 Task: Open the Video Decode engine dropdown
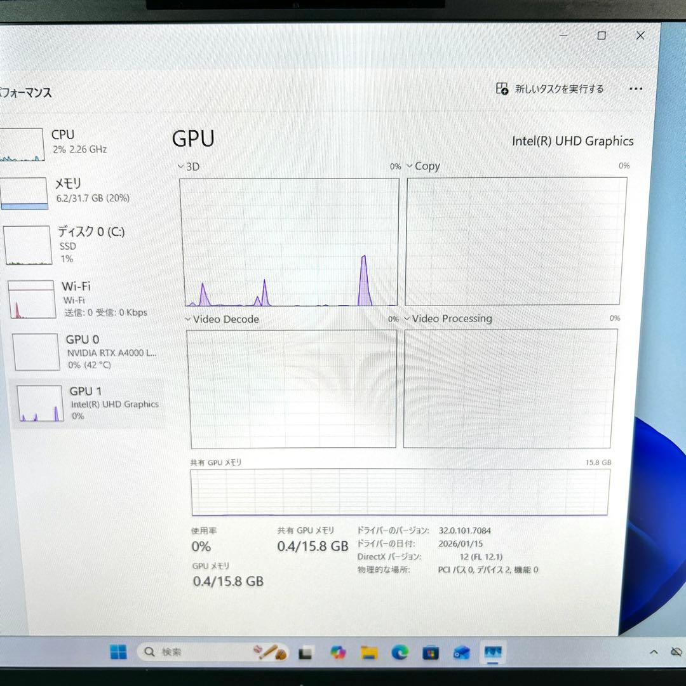click(187, 319)
